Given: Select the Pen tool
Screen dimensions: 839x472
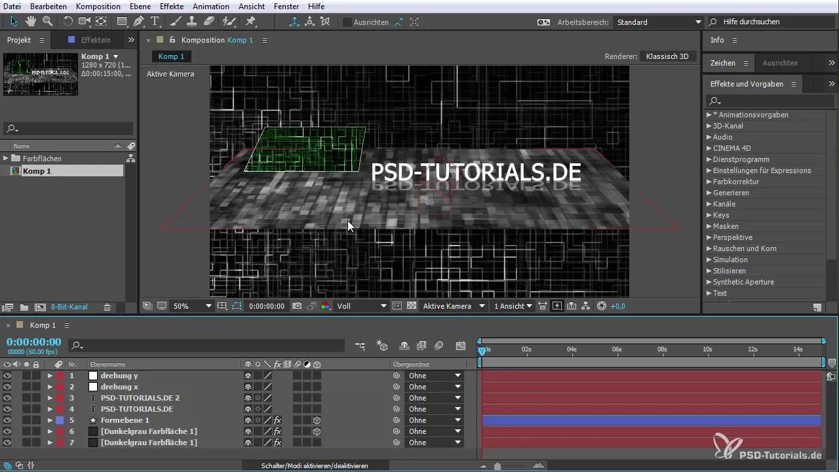Looking at the screenshot, I should 139,21.
